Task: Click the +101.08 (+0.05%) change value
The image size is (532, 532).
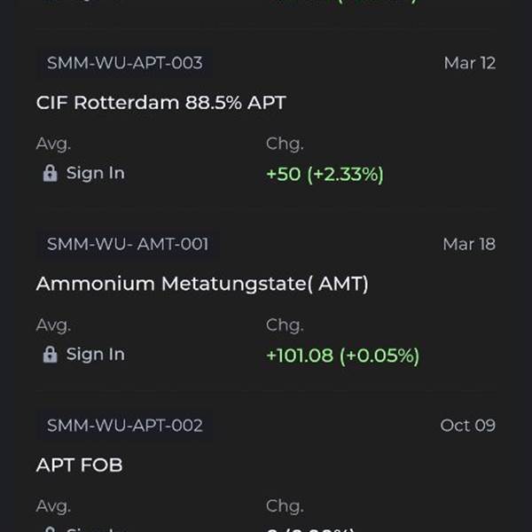Action: coord(342,356)
